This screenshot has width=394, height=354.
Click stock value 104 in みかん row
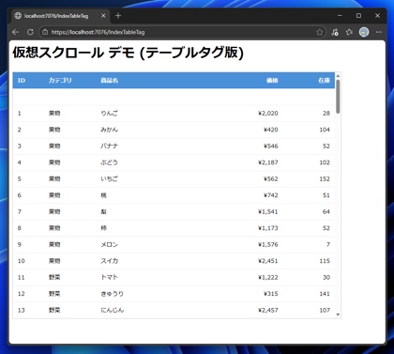pos(325,130)
